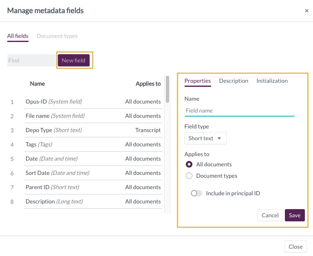Close the dialog with the X icon
313x256 pixels.
pyautogui.click(x=306, y=11)
